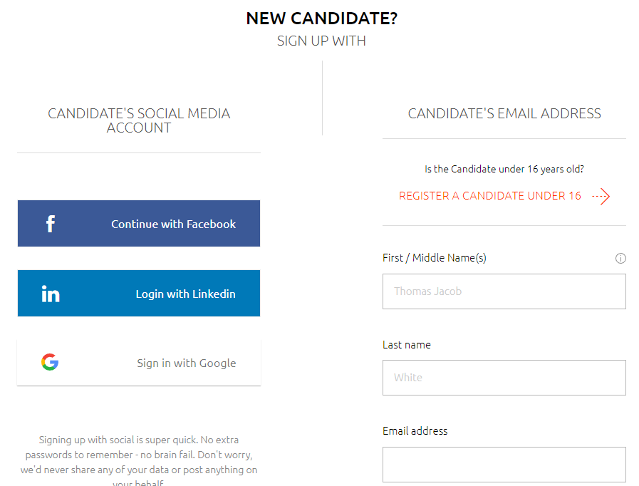The width and height of the screenshot is (639, 486).
Task: Focus the empty Email address input box
Action: pyautogui.click(x=504, y=465)
